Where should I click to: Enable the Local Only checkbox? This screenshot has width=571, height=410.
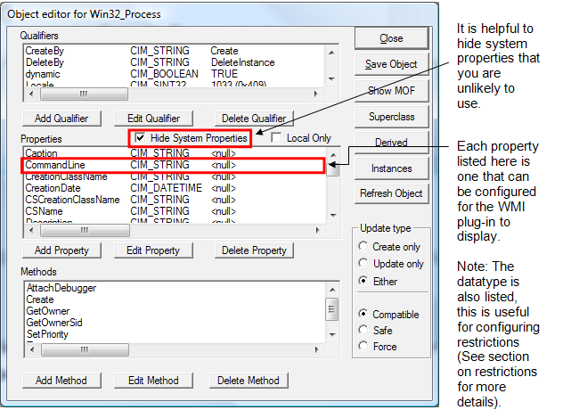[277, 138]
